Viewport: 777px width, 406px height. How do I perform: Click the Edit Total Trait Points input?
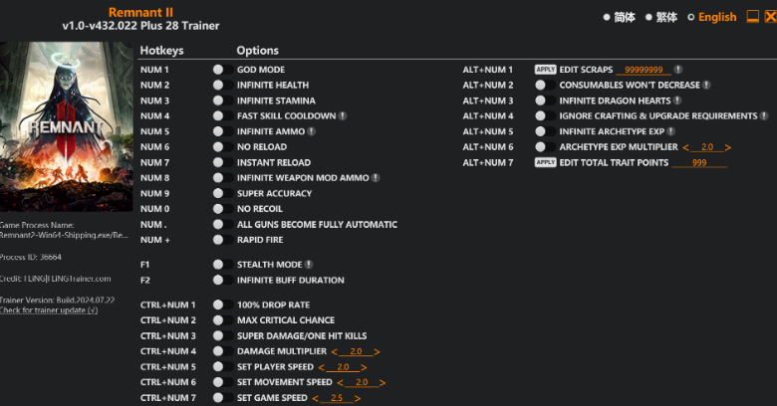699,163
